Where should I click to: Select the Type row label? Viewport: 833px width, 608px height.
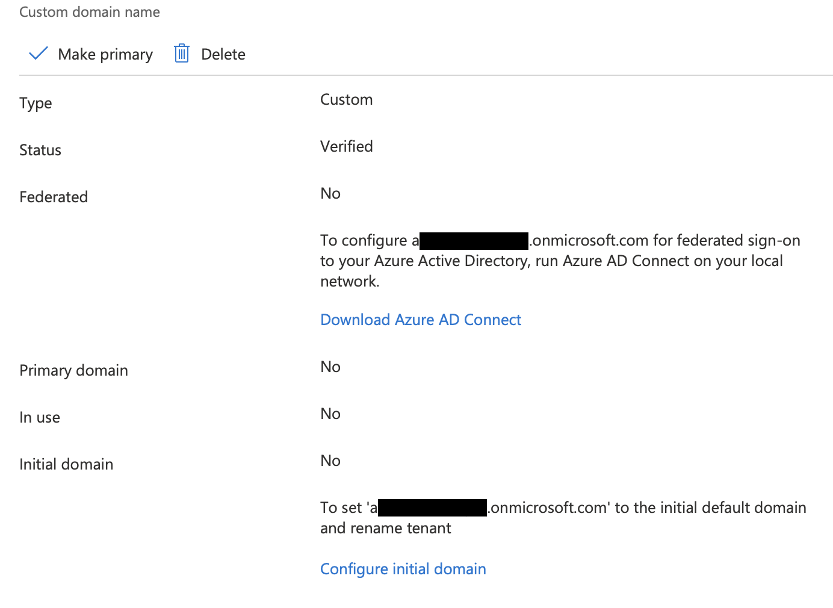coord(36,103)
